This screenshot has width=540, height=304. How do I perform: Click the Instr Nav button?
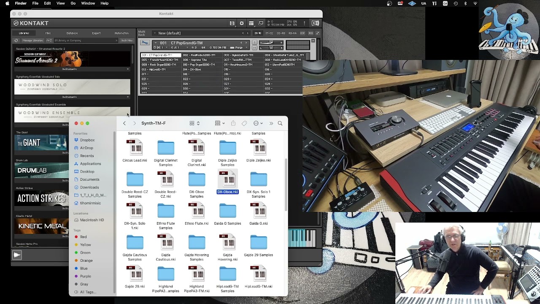pos(127,41)
